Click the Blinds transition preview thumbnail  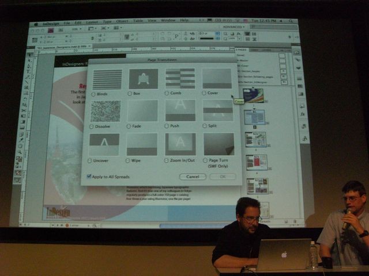click(107, 79)
